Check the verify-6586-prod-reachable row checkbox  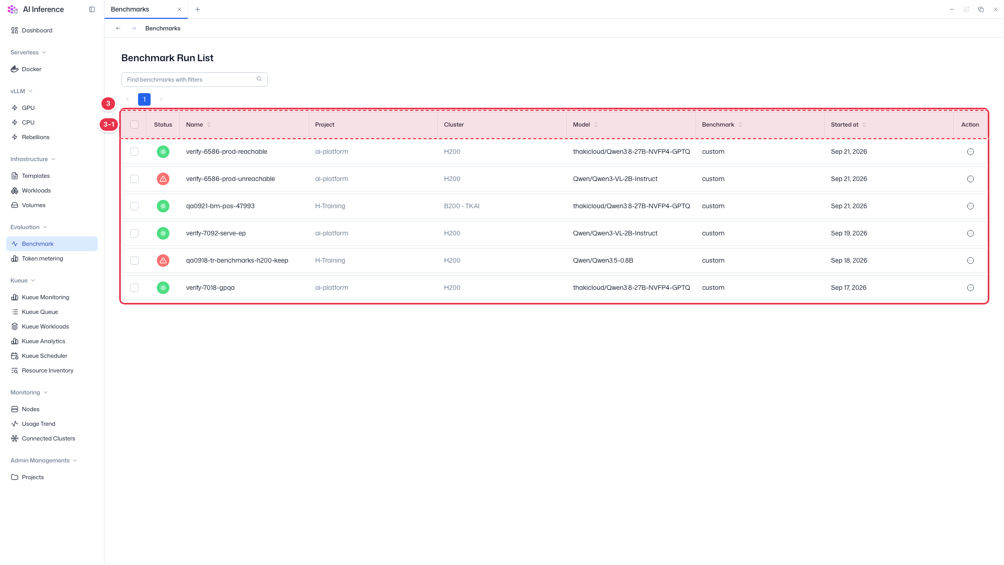[x=134, y=152]
